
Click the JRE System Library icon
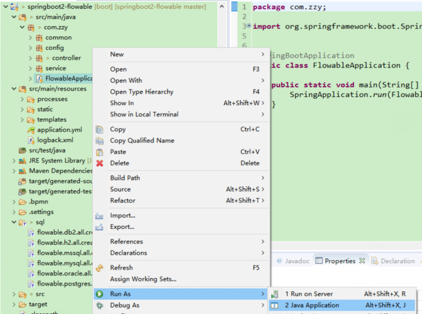click(22, 161)
